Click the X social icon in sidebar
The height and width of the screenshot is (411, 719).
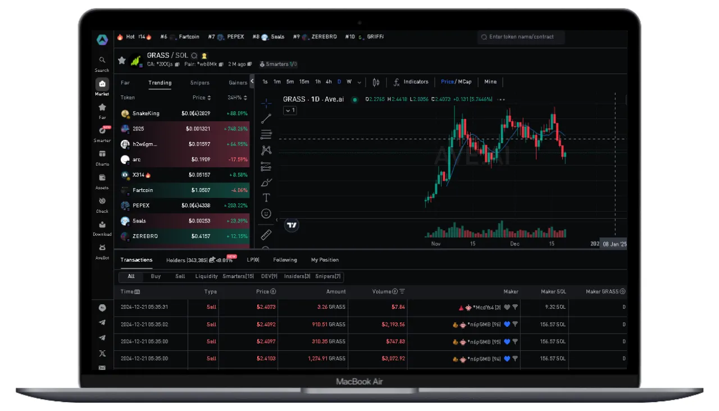coord(102,353)
